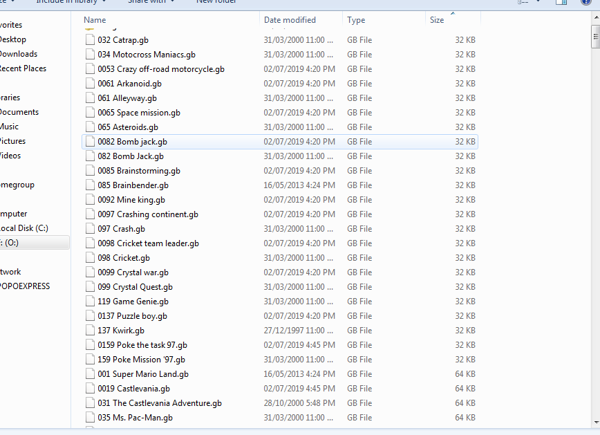Click file icon of 0053 Crazy off-road motorcycle.gb
This screenshot has width=600, height=435.
click(x=90, y=69)
